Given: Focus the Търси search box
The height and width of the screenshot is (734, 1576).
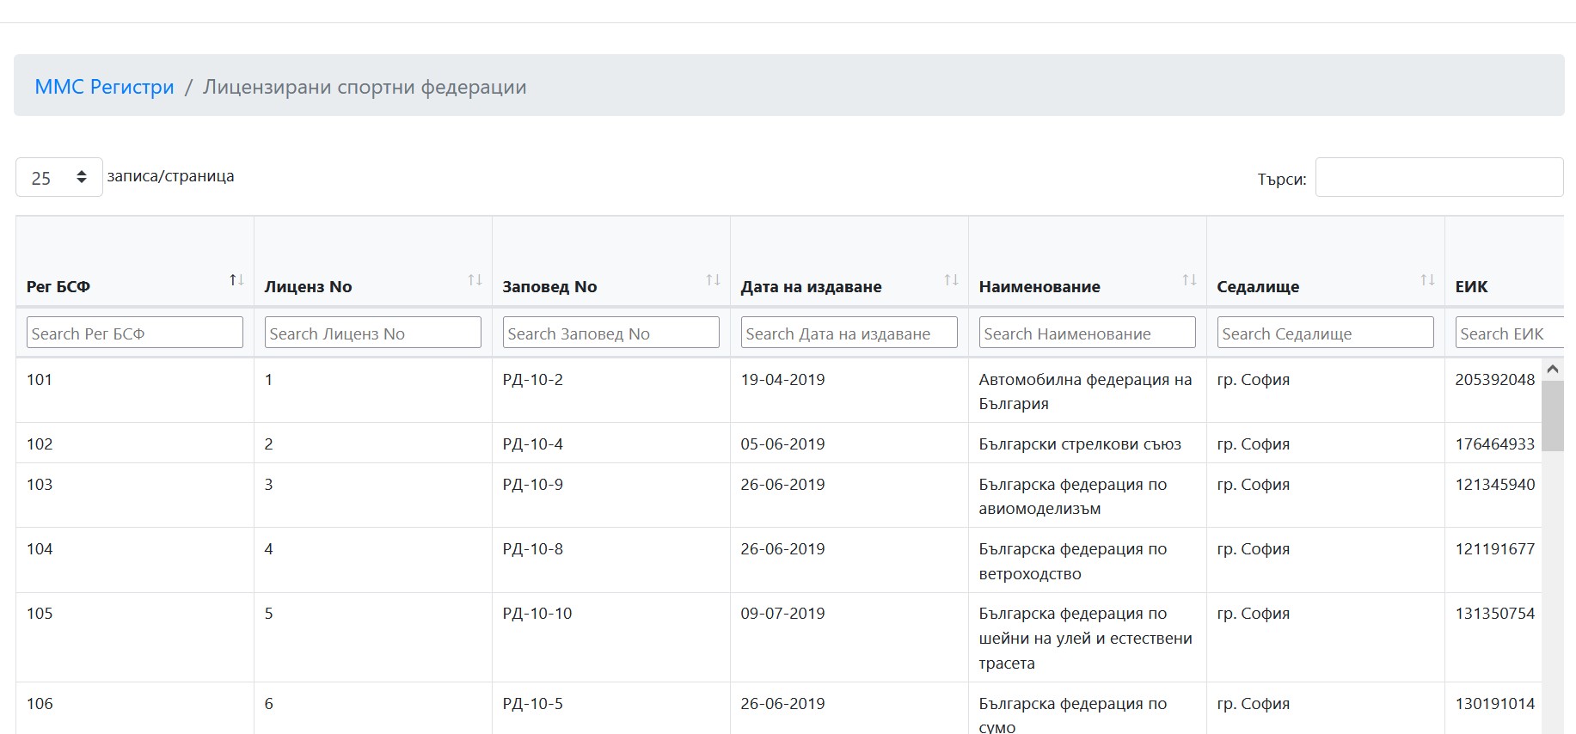Looking at the screenshot, I should click(1439, 177).
